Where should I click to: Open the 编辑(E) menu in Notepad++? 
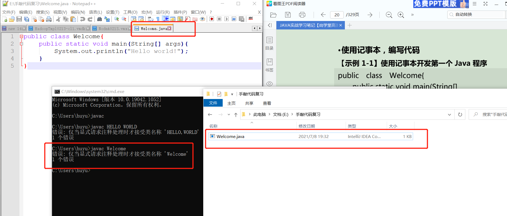[x=26, y=12]
